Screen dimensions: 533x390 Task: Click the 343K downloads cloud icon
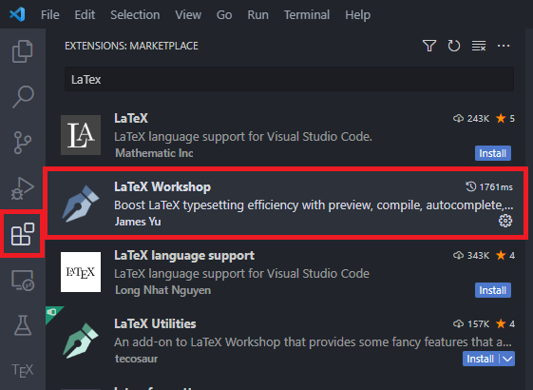click(x=458, y=255)
